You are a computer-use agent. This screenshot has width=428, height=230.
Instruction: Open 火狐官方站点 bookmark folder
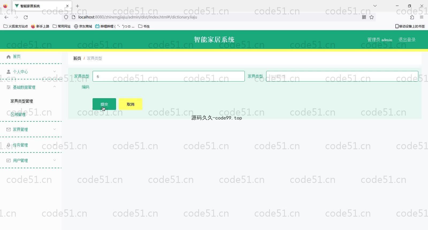tap(16, 26)
